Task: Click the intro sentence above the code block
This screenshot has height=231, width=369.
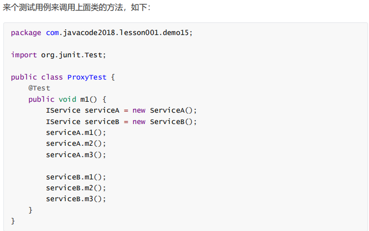Action: pyautogui.click(x=77, y=8)
